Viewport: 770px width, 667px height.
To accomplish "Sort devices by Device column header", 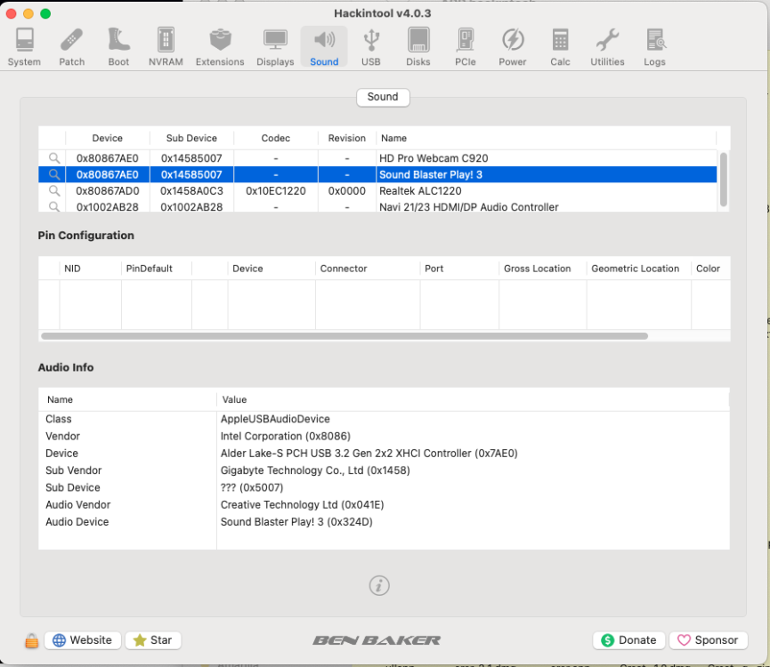I will click(108, 139).
